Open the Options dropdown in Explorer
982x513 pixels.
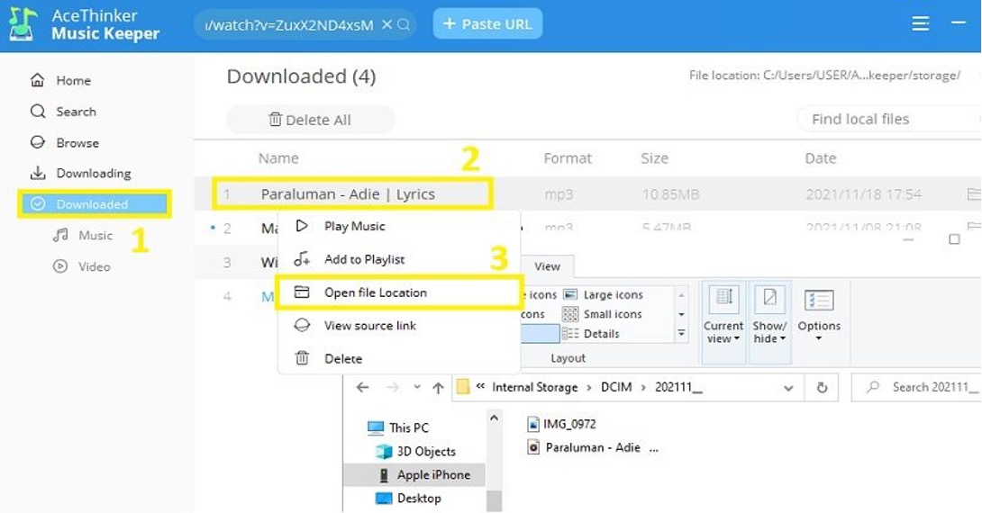(819, 315)
